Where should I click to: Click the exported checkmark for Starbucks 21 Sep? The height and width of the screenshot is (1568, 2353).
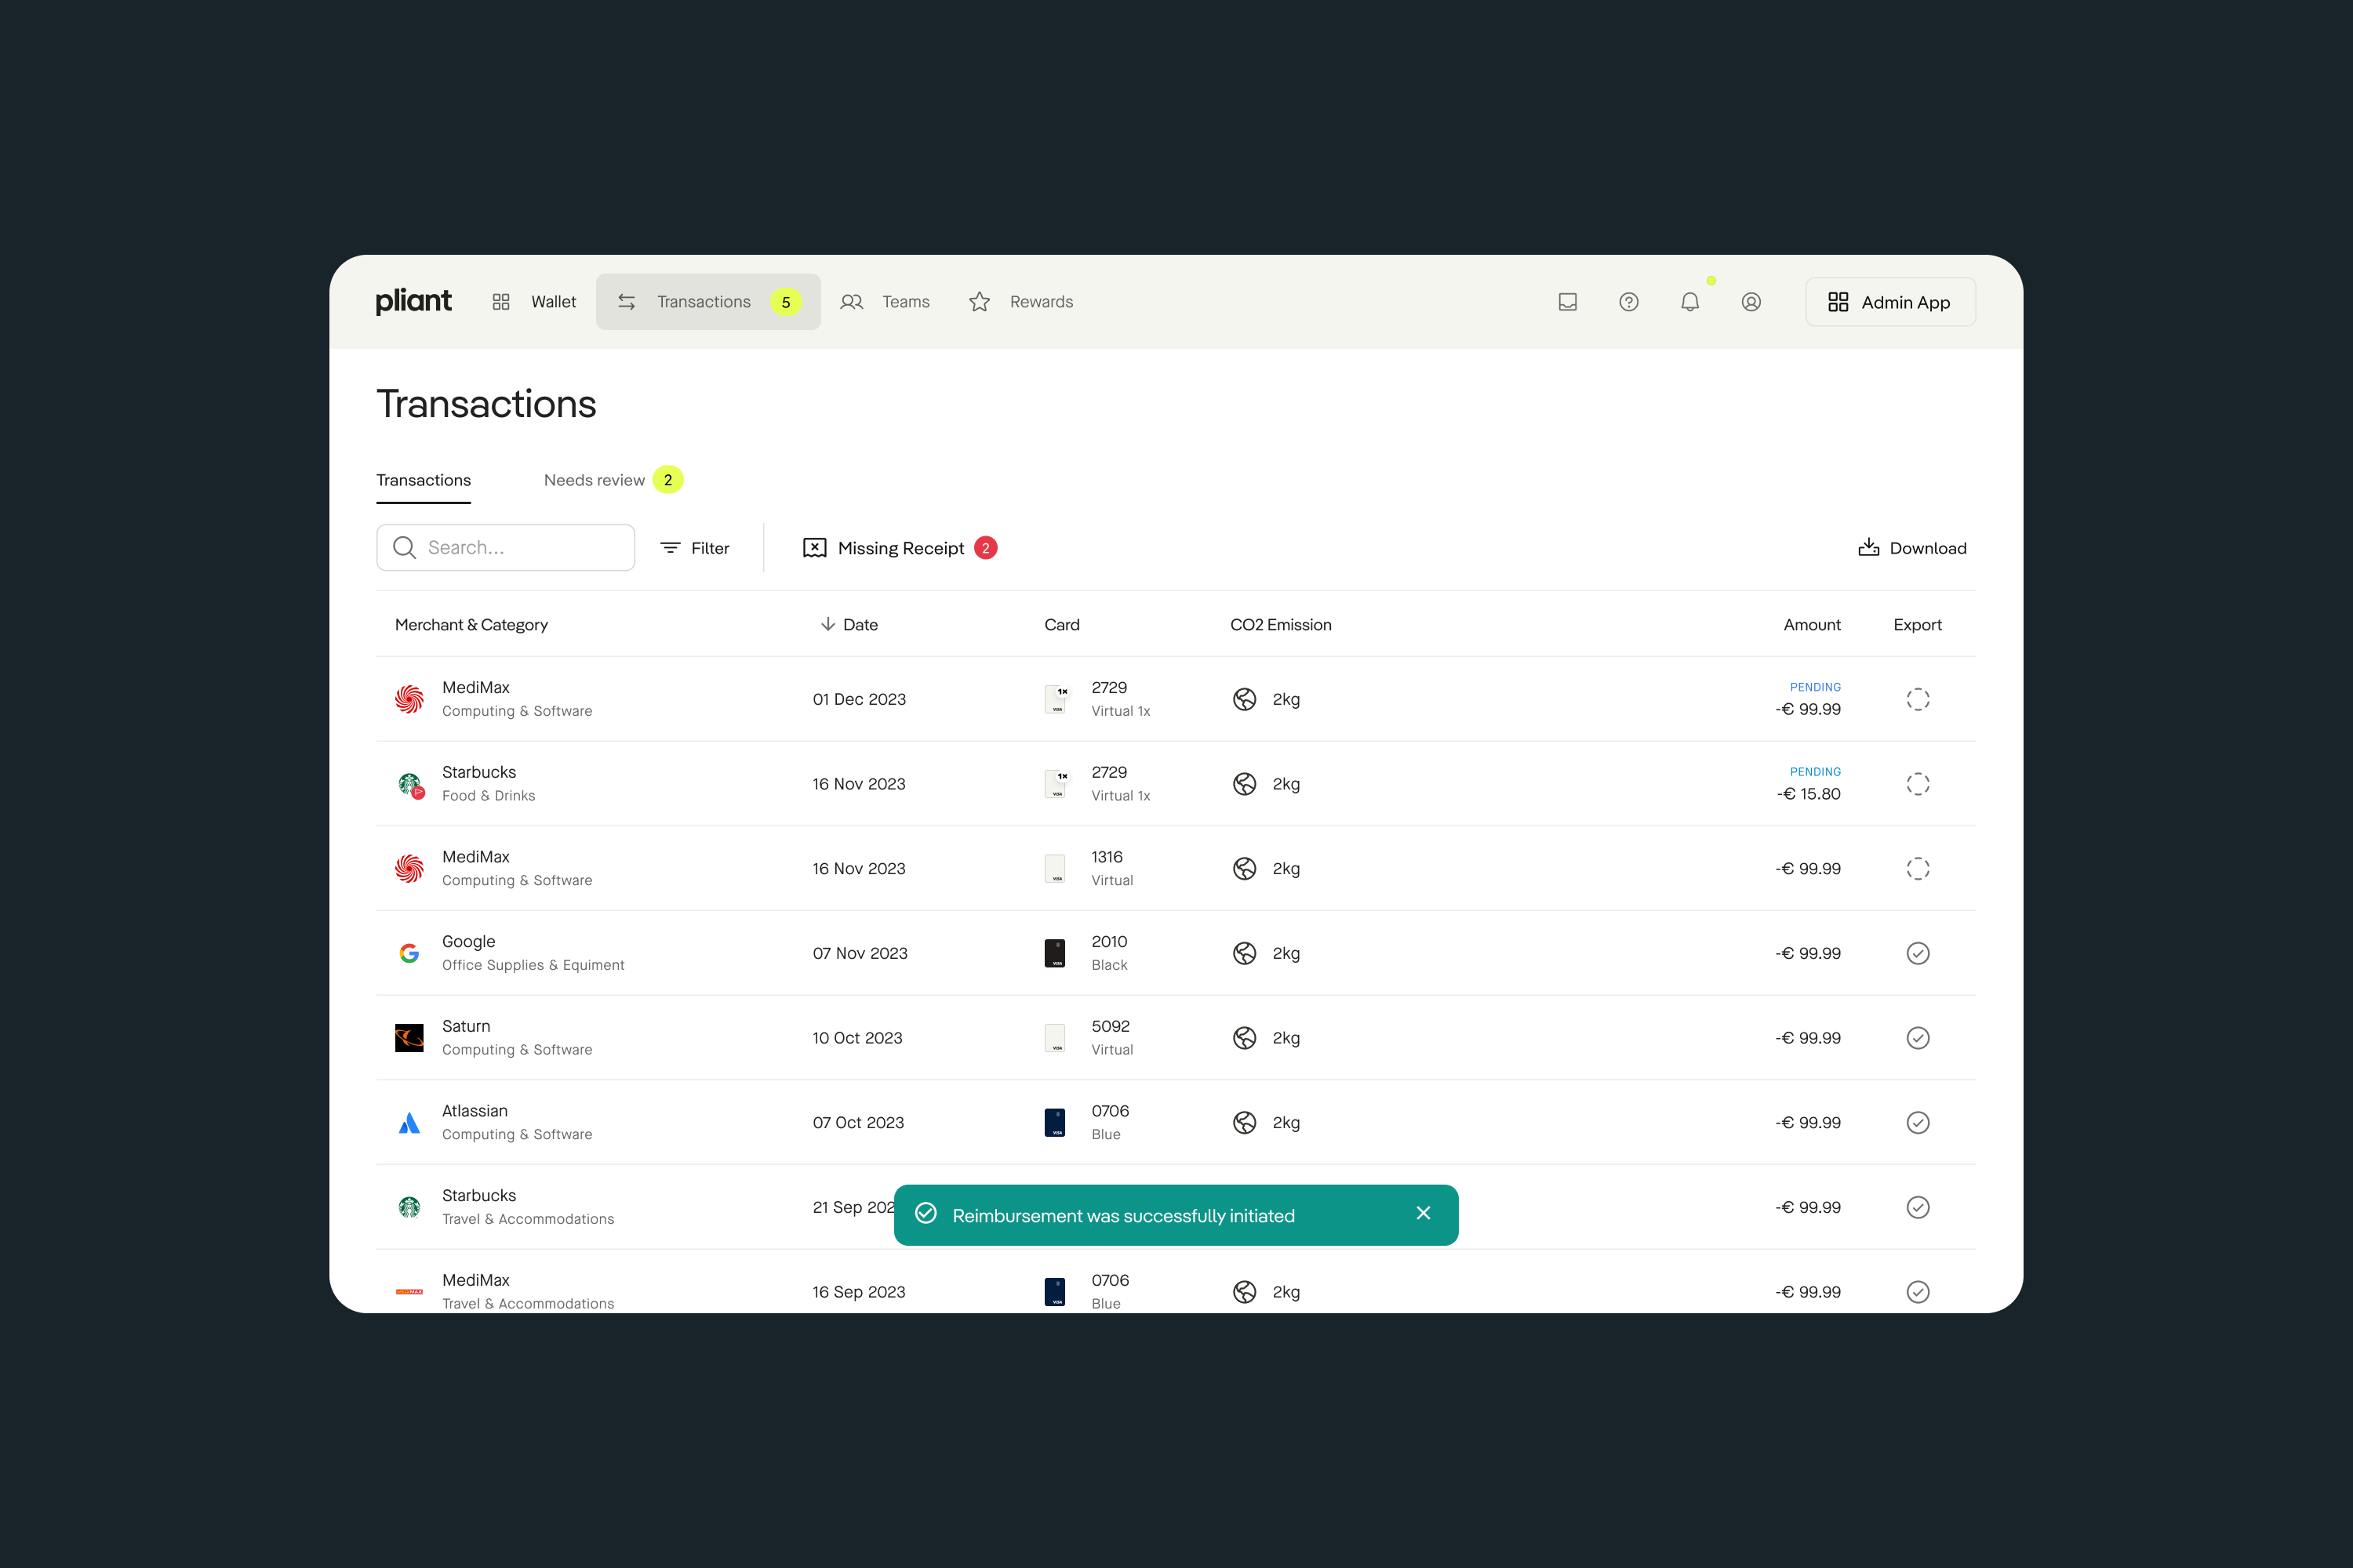pos(1918,1207)
